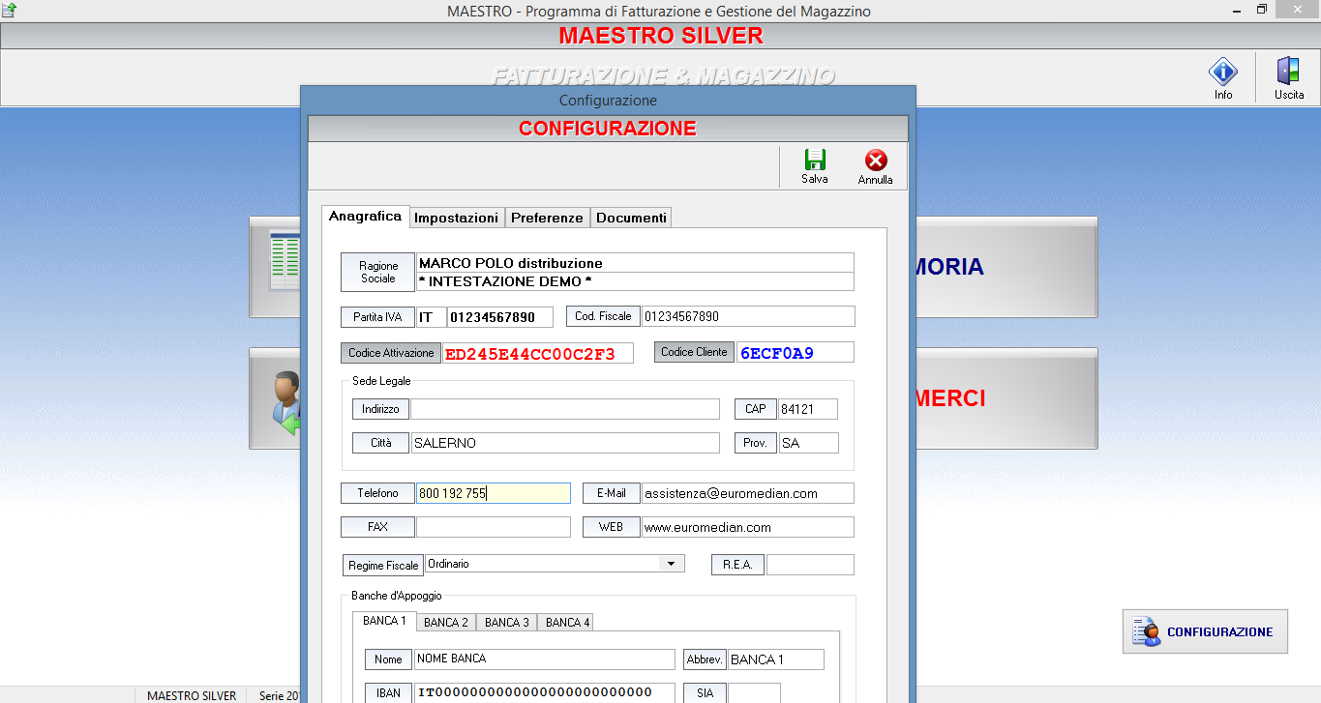Viewport: 1321px width, 703px height.
Task: Click the empty R.E.A. input field
Action: pos(810,565)
